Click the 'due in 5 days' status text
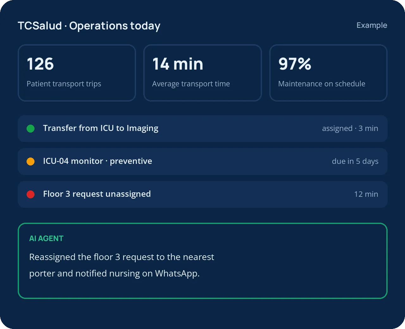Screen dimensions: 405x329 tap(355, 161)
